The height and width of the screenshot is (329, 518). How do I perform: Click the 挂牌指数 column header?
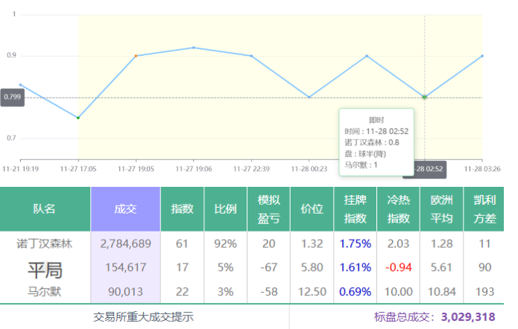tap(356, 209)
